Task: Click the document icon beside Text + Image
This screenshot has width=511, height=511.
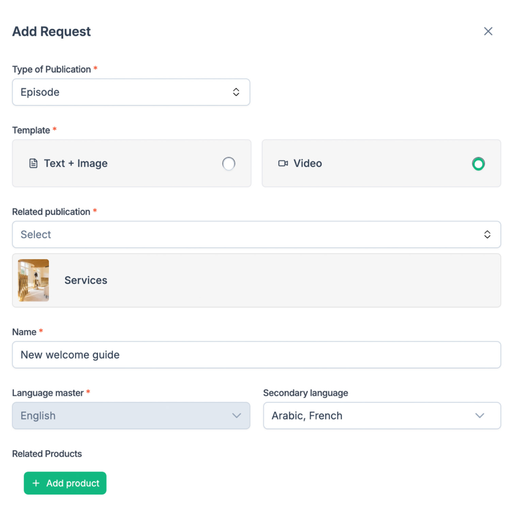Action: pos(33,163)
